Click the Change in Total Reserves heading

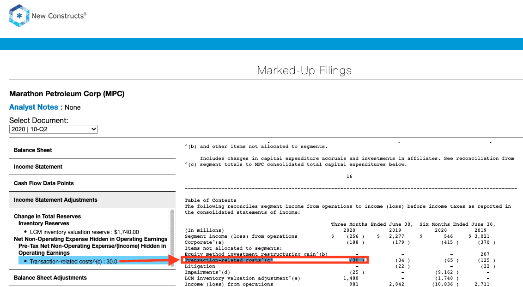pos(48,217)
